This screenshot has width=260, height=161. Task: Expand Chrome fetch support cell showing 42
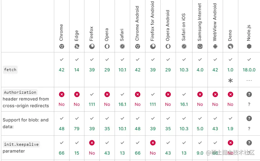coord(61,70)
